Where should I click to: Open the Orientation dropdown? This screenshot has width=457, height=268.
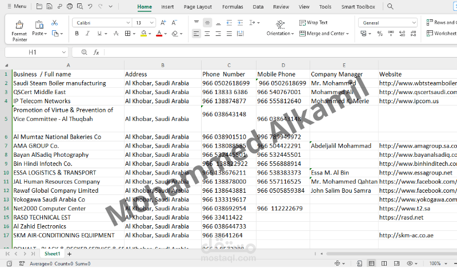pos(280,29)
